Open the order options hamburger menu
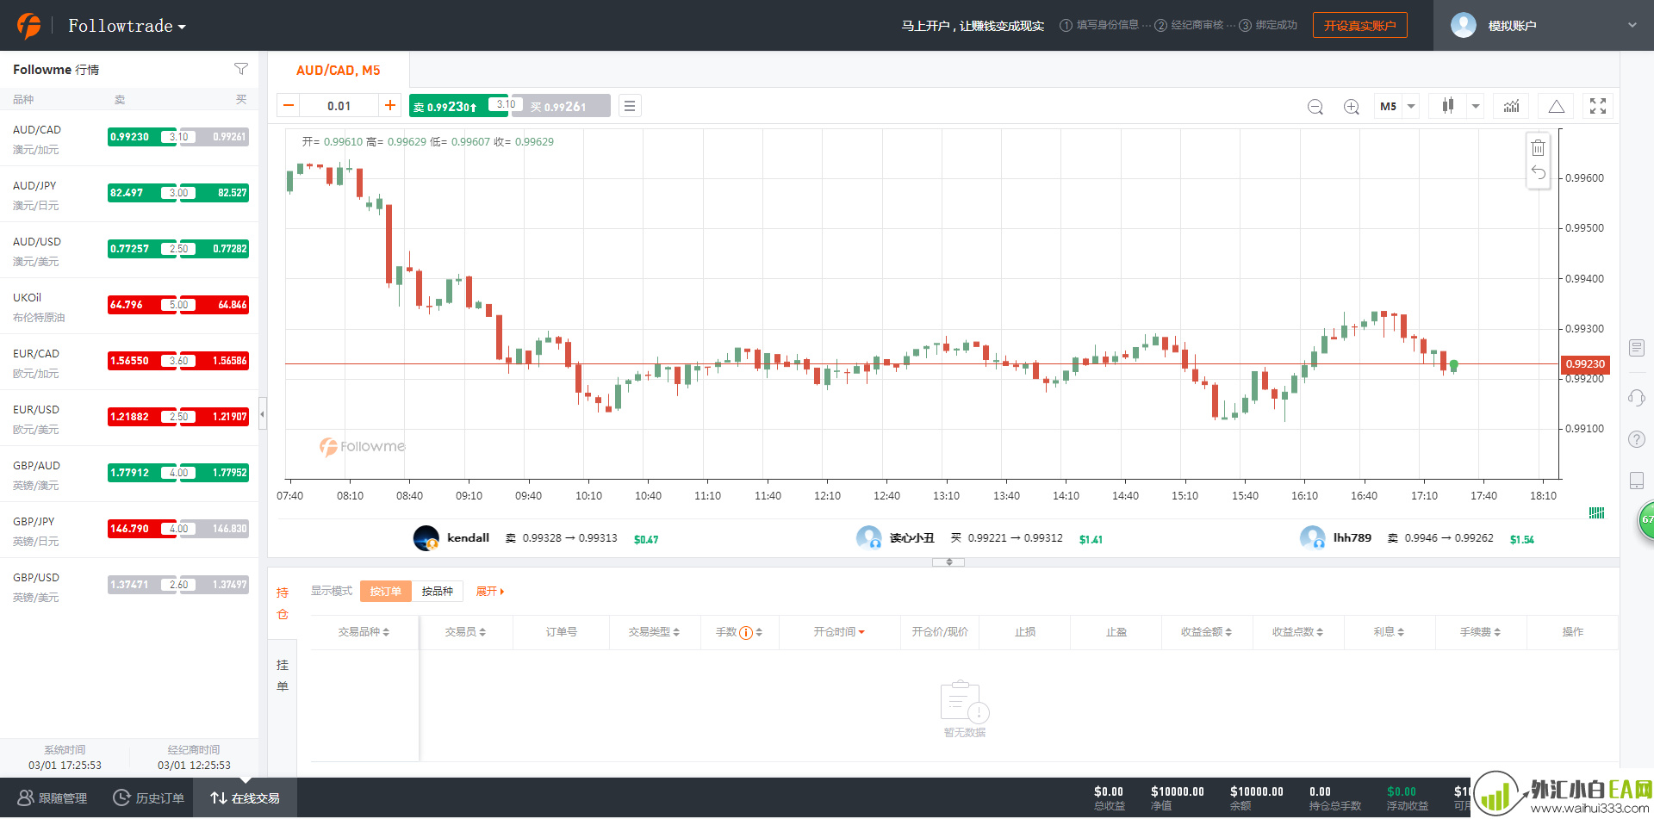Image resolution: width=1654 pixels, height=819 pixels. pyautogui.click(x=630, y=106)
